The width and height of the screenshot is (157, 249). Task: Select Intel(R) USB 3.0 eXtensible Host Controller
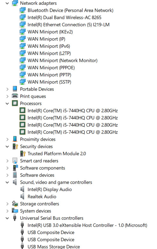click(x=87, y=225)
